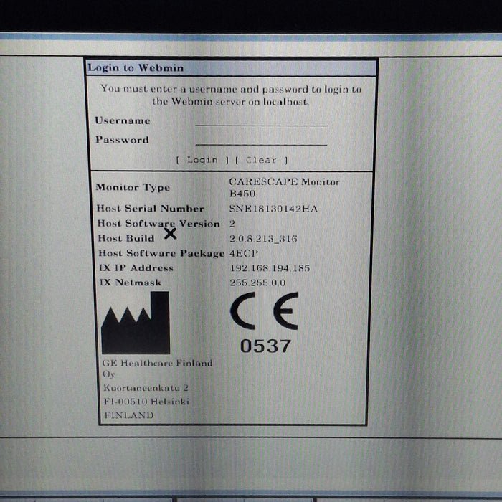Click the IP value "192.168.194.185"
This screenshot has height=502, width=502.
pos(270,268)
